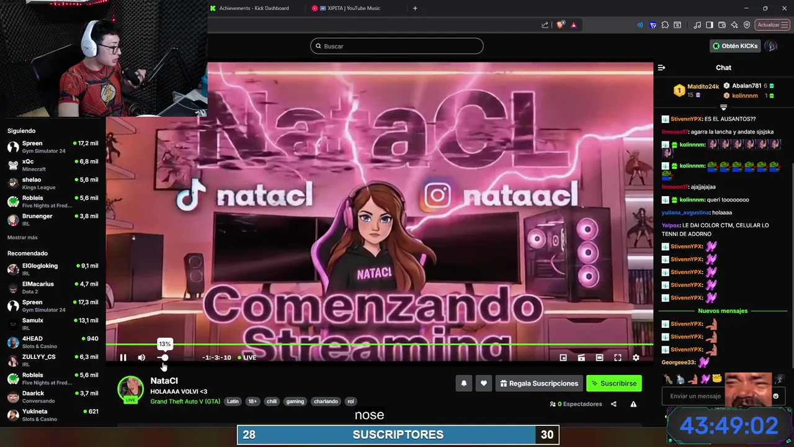The width and height of the screenshot is (794, 447).
Task: Enter fullscreen video mode
Action: point(618,358)
